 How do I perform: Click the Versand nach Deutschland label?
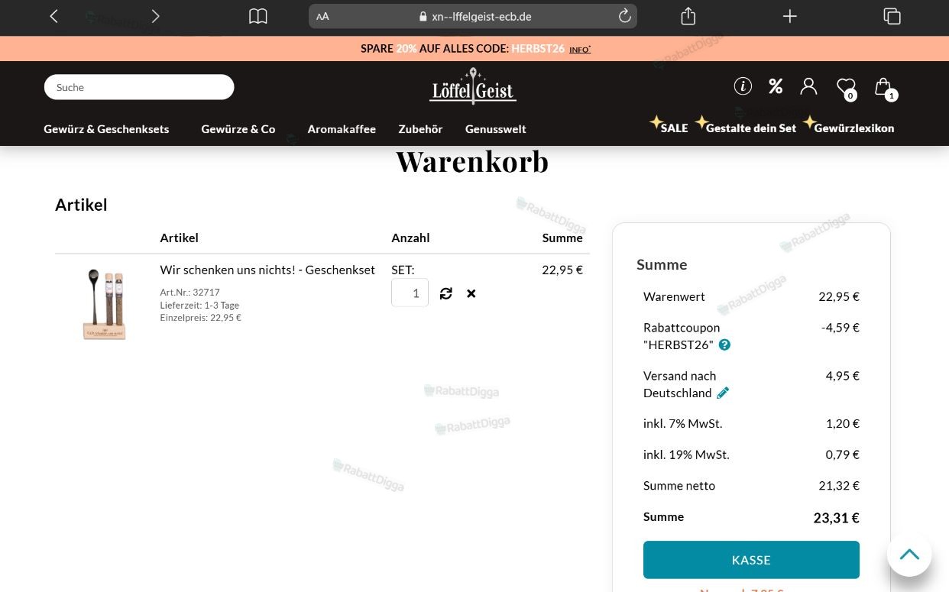pyautogui.click(x=680, y=384)
